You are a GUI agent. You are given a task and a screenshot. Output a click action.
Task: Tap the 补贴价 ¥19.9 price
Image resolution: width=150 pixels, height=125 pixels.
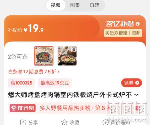coord(26,29)
